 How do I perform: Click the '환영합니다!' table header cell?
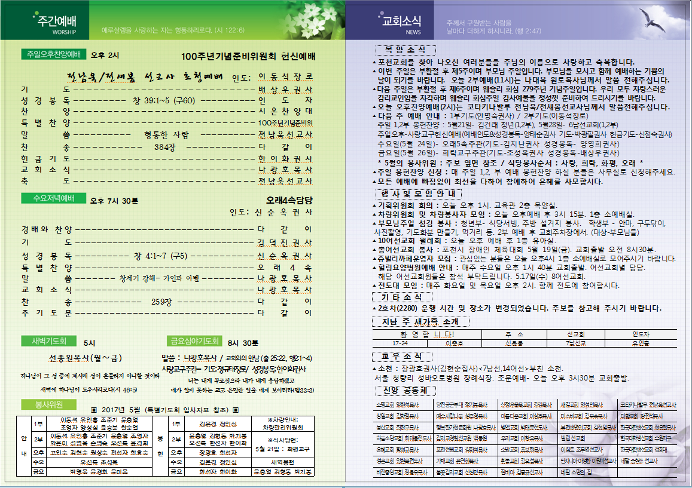pyautogui.click(x=427, y=334)
